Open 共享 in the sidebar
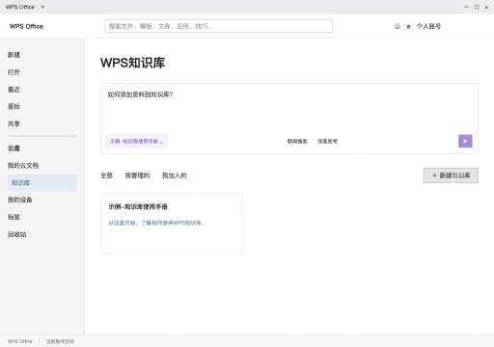The height and width of the screenshot is (347, 494). [x=14, y=124]
